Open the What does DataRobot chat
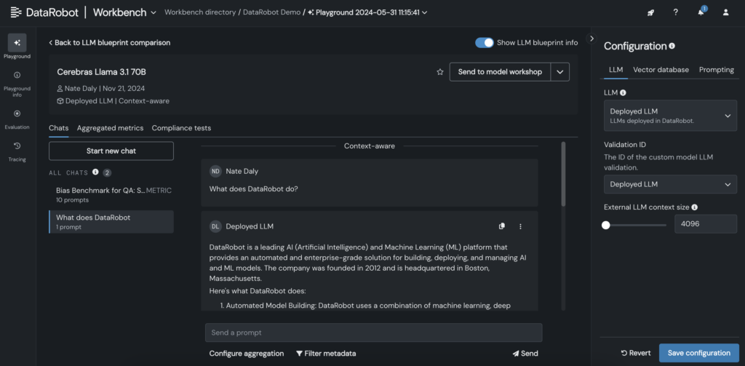Image resolution: width=745 pixels, height=366 pixels. tap(111, 222)
